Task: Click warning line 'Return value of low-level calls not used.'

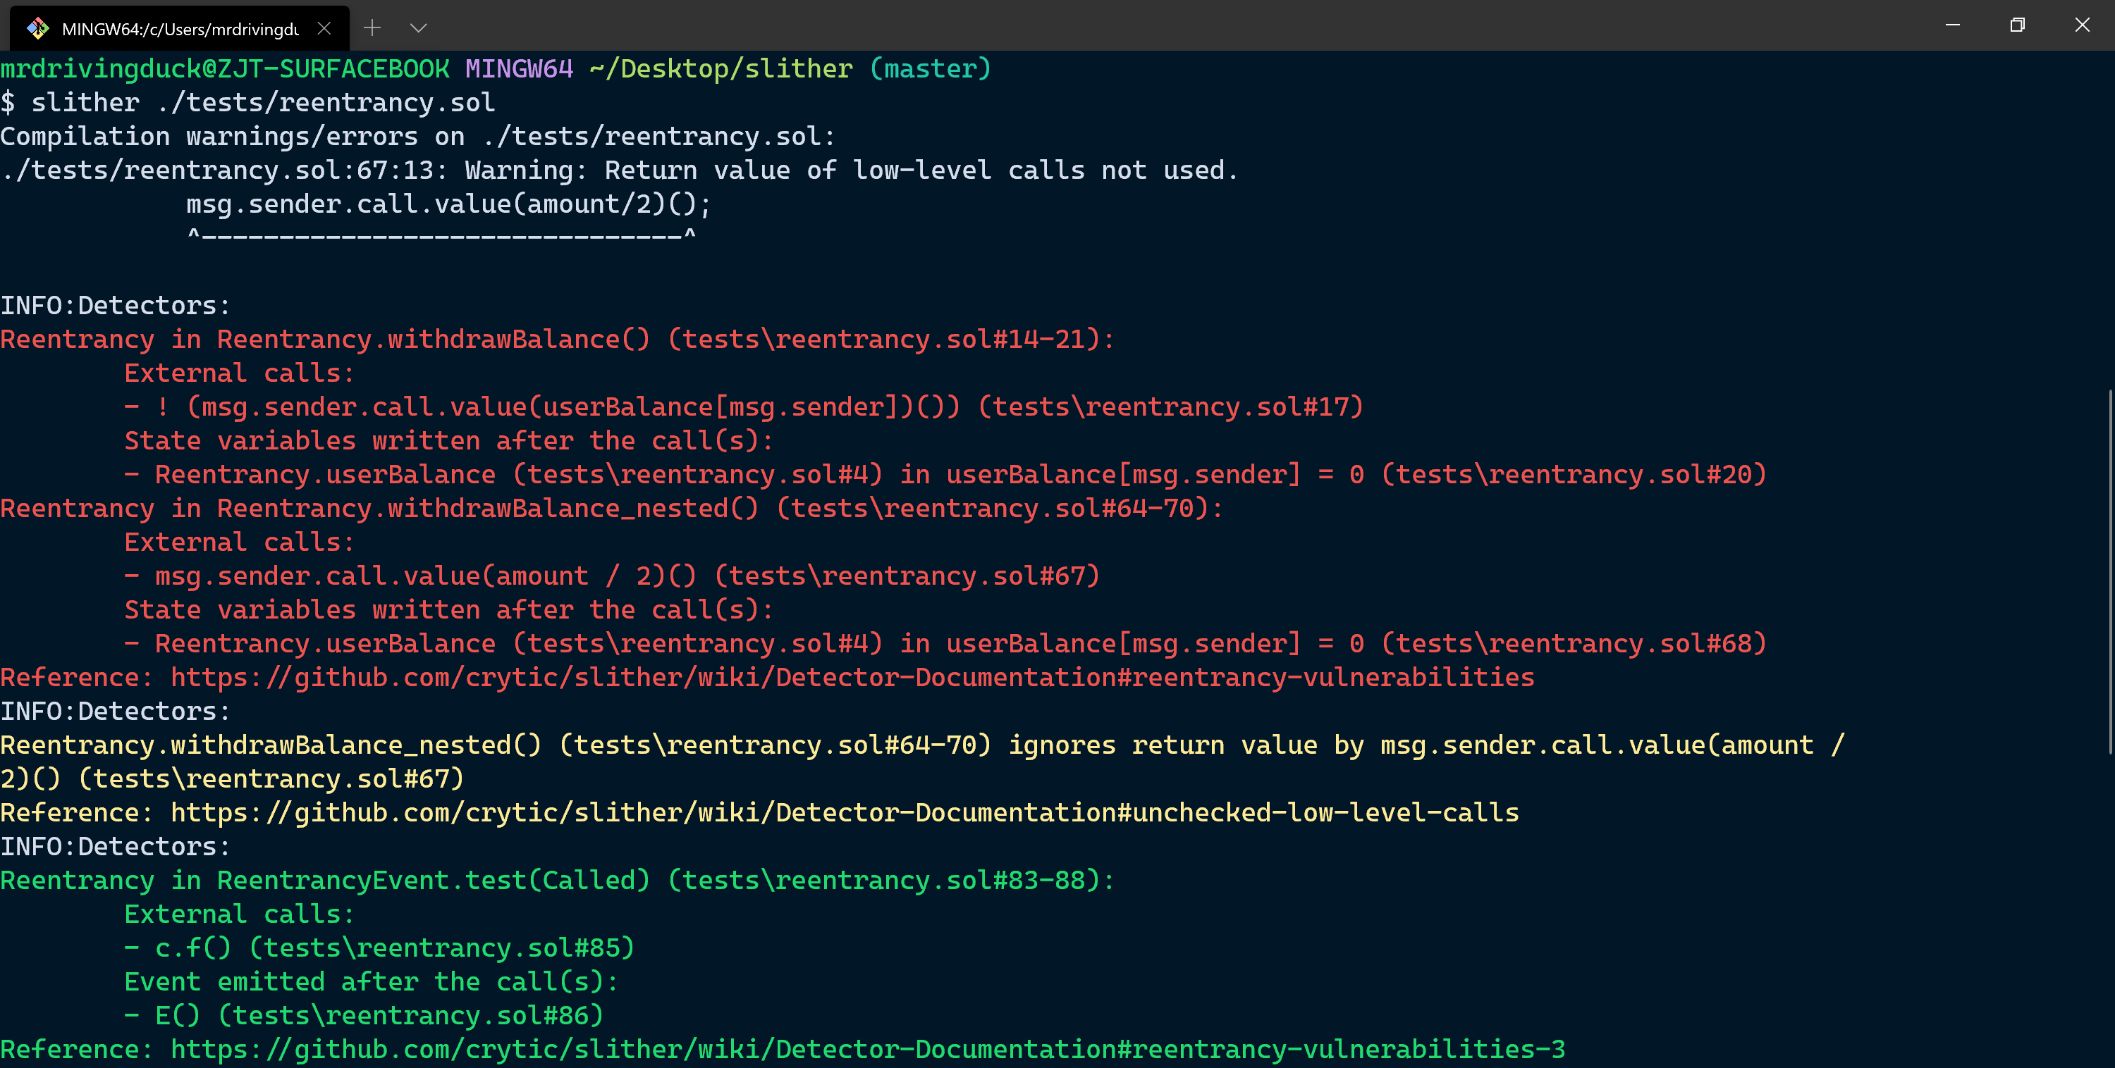Action: pos(619,170)
